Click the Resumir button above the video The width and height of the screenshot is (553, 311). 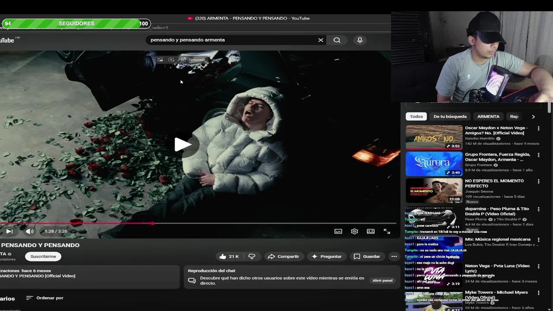(x=194, y=60)
